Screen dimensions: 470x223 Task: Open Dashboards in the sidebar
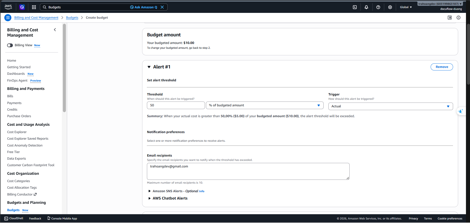pos(16,74)
